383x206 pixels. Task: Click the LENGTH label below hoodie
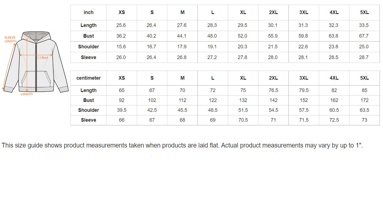point(27,94)
